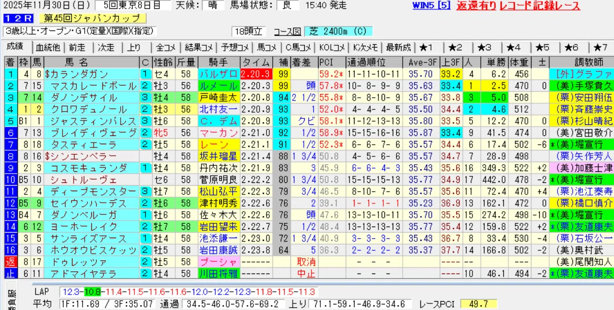The height and width of the screenshot is (310, 614).
Task: Open the 次走 tab
Action: pyautogui.click(x=107, y=48)
